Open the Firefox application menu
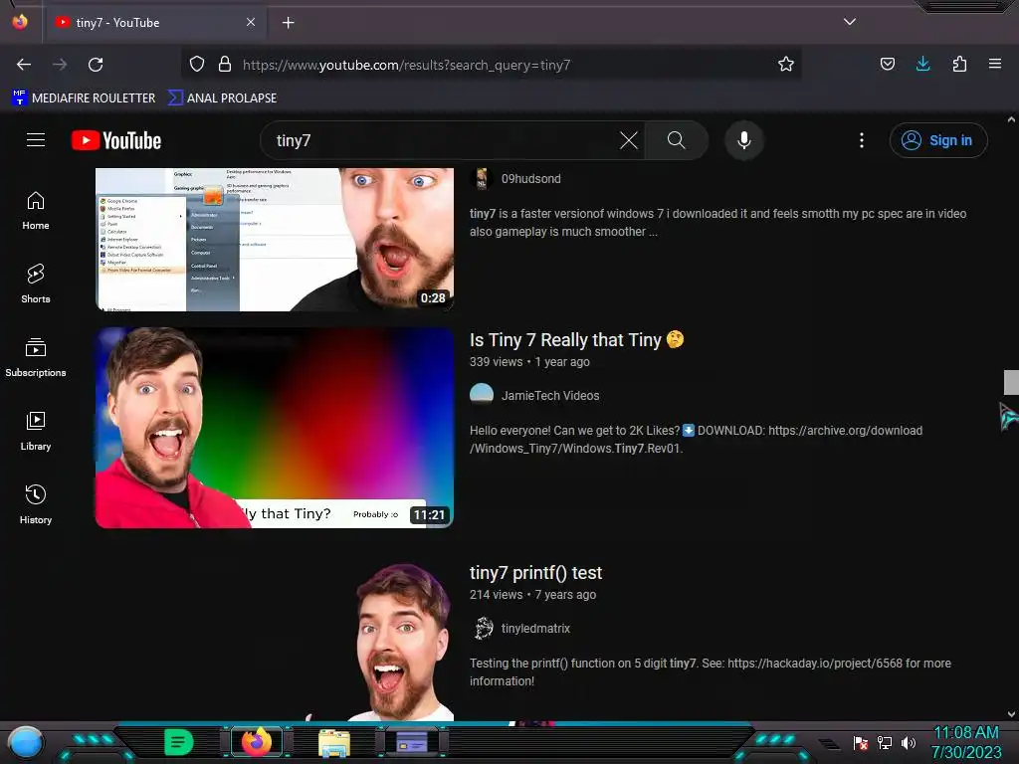This screenshot has width=1019, height=764. pos(995,64)
